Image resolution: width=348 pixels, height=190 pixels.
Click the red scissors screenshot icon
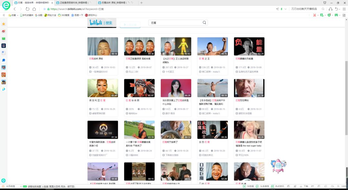(x=314, y=15)
